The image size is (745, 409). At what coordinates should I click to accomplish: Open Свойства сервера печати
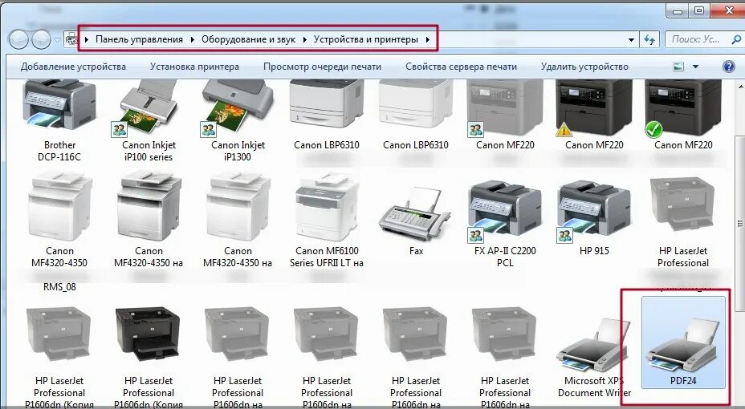[x=461, y=67]
